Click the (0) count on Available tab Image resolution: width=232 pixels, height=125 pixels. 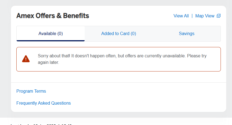pos(60,34)
